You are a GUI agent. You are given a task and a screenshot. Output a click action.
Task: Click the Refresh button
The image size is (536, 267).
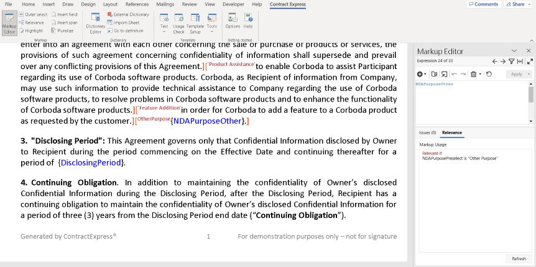point(519,259)
